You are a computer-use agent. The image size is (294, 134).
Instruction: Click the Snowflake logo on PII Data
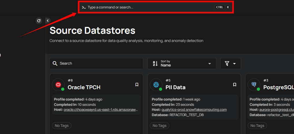[x=156, y=85]
